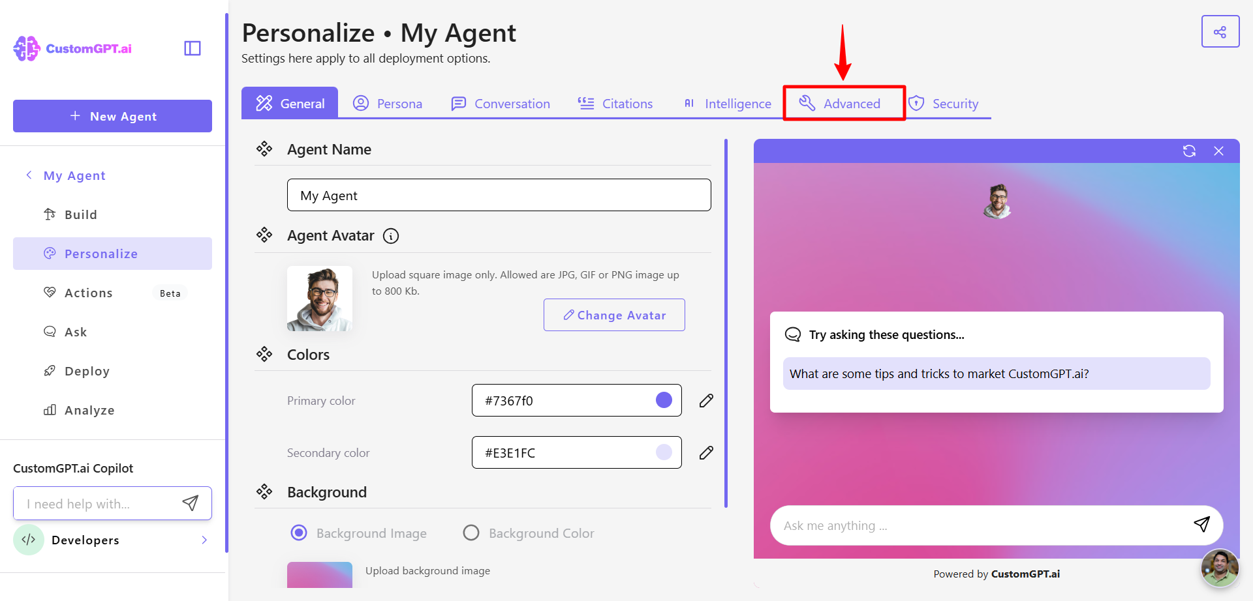1253x601 pixels.
Task: Open the Security tab
Action: pos(944,103)
